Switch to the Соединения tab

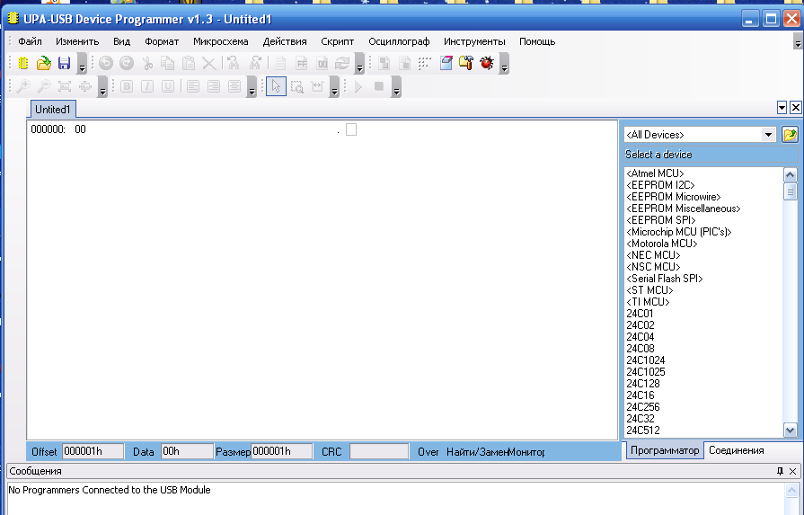pos(737,450)
